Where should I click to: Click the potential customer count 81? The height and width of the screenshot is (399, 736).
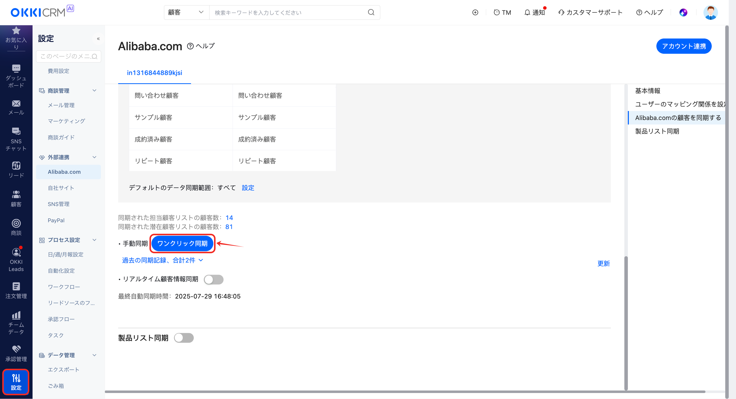click(229, 227)
